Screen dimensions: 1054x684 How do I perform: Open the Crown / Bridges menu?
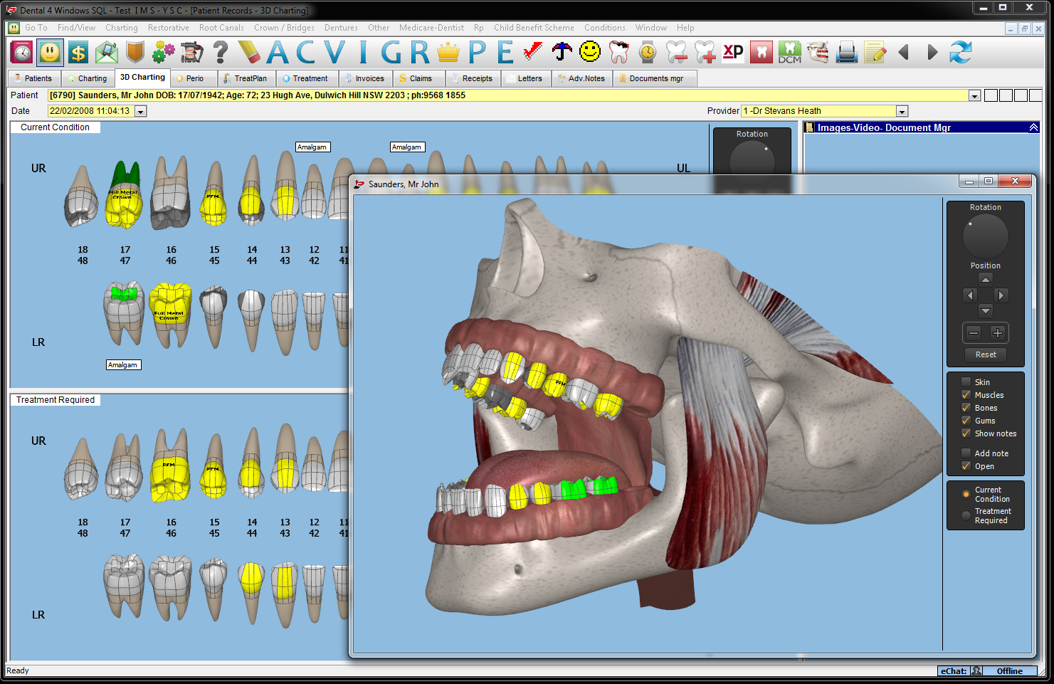[284, 28]
